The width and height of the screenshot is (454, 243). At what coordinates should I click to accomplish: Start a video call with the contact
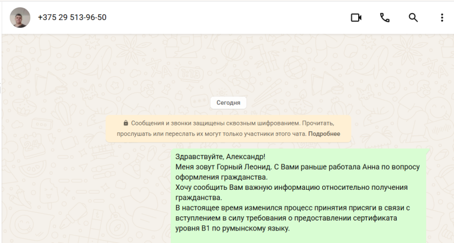tap(356, 18)
